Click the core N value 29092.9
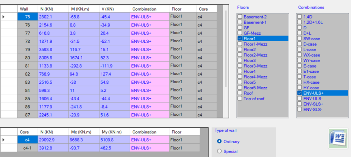 click(53, 140)
